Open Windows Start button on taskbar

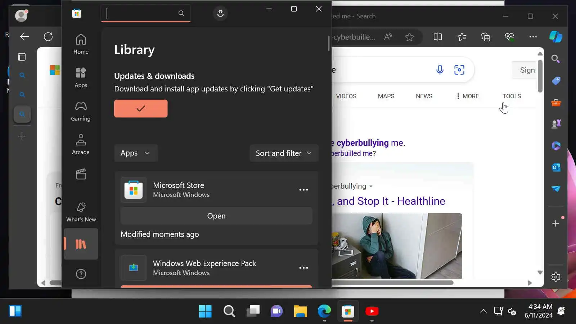coord(205,311)
